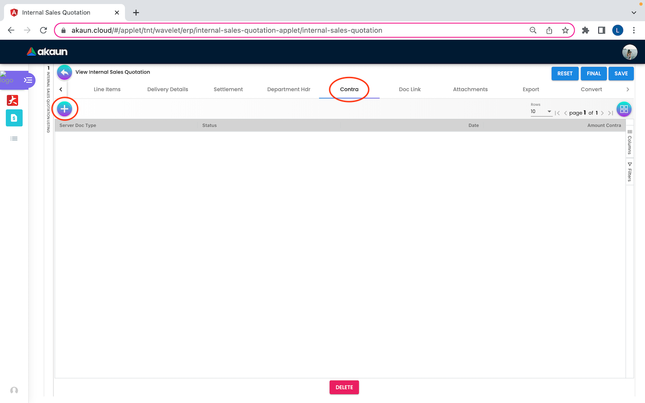Screen dimensions: 645x403
Task: Navigate back in browser
Action: 11,30
